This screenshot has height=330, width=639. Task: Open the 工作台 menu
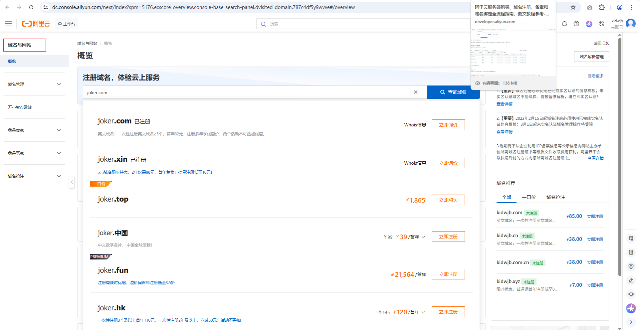point(66,24)
